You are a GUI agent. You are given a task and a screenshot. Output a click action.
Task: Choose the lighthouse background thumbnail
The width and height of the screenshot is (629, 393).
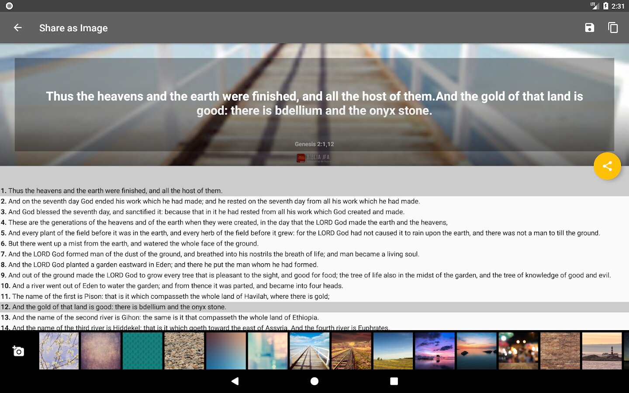point(602,351)
